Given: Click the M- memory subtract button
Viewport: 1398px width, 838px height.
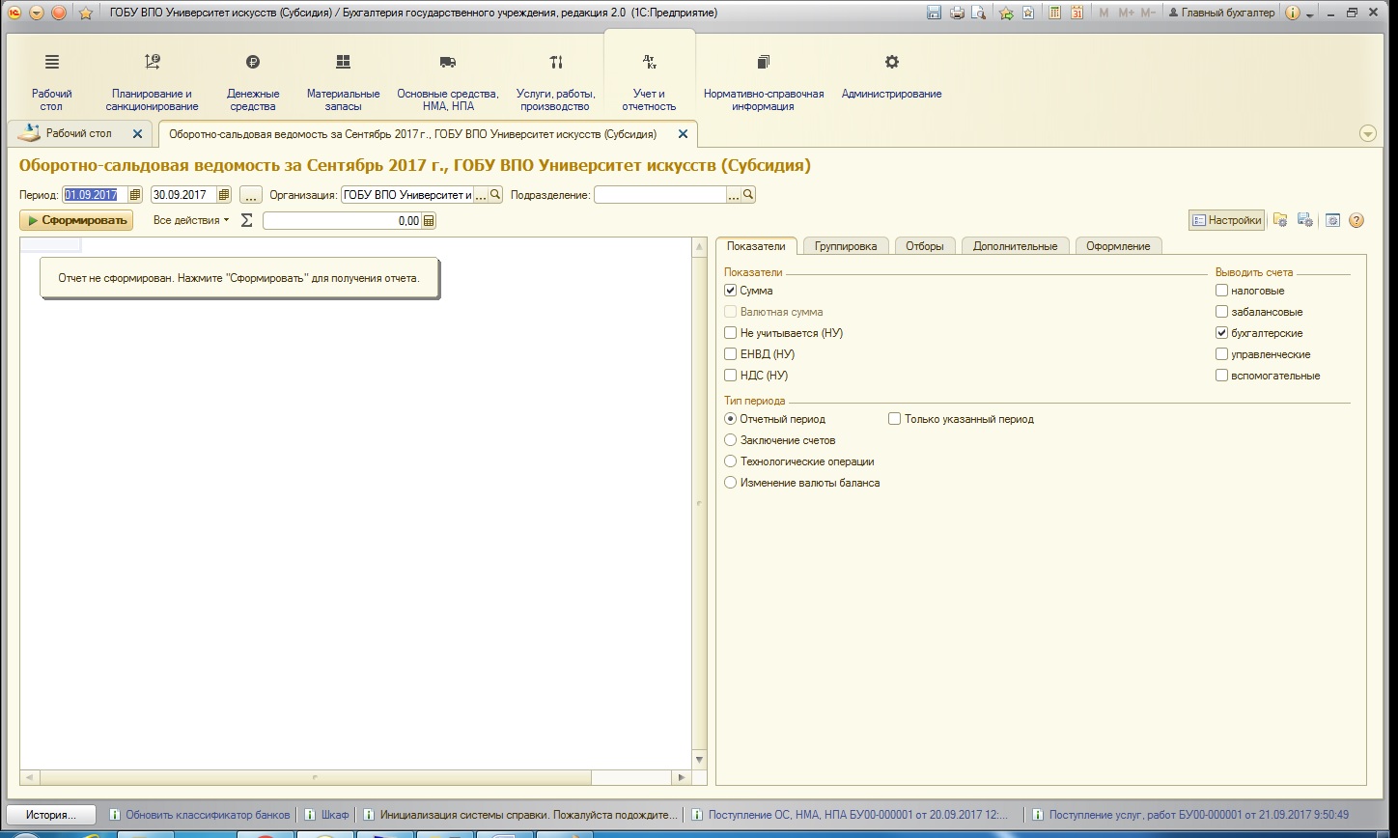Looking at the screenshot, I should [1148, 13].
